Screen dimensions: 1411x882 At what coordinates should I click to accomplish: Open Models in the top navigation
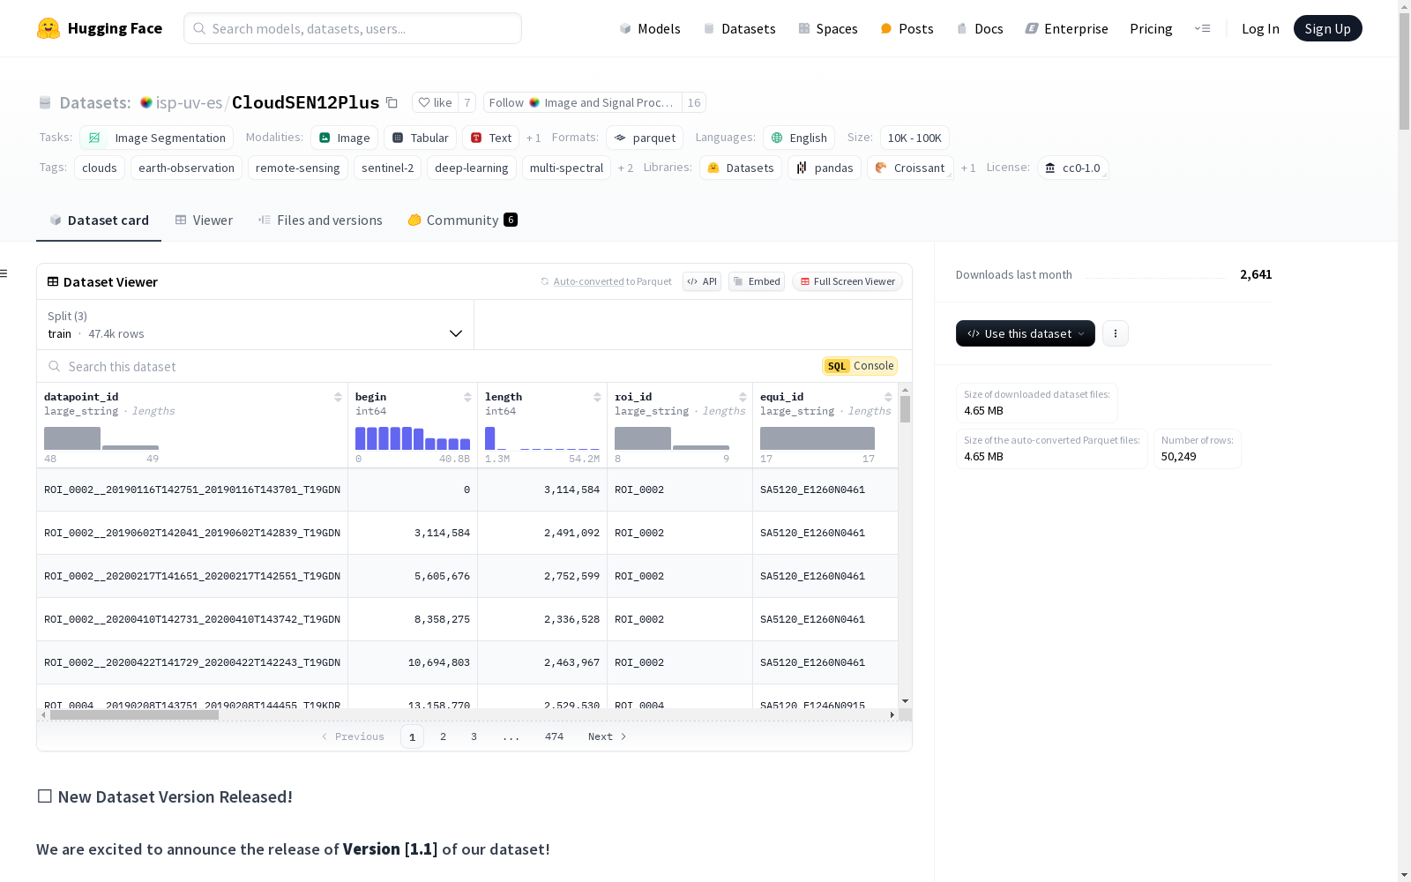[650, 28]
